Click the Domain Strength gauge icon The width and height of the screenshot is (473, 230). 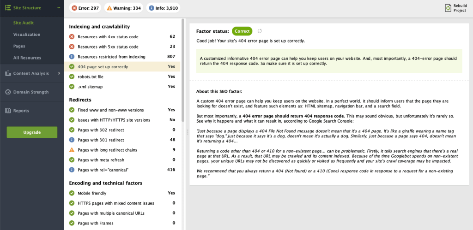[8, 92]
